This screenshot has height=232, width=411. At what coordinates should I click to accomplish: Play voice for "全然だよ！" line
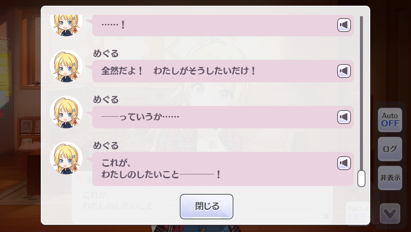[x=344, y=71]
